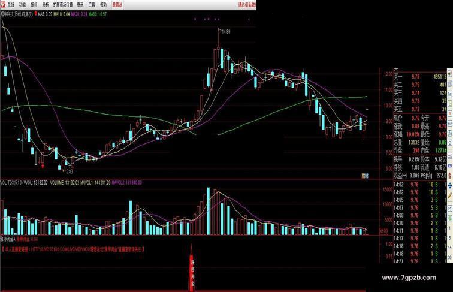Switch to 15-minute period in right toolbar
The image size is (453, 292).
tap(450, 248)
